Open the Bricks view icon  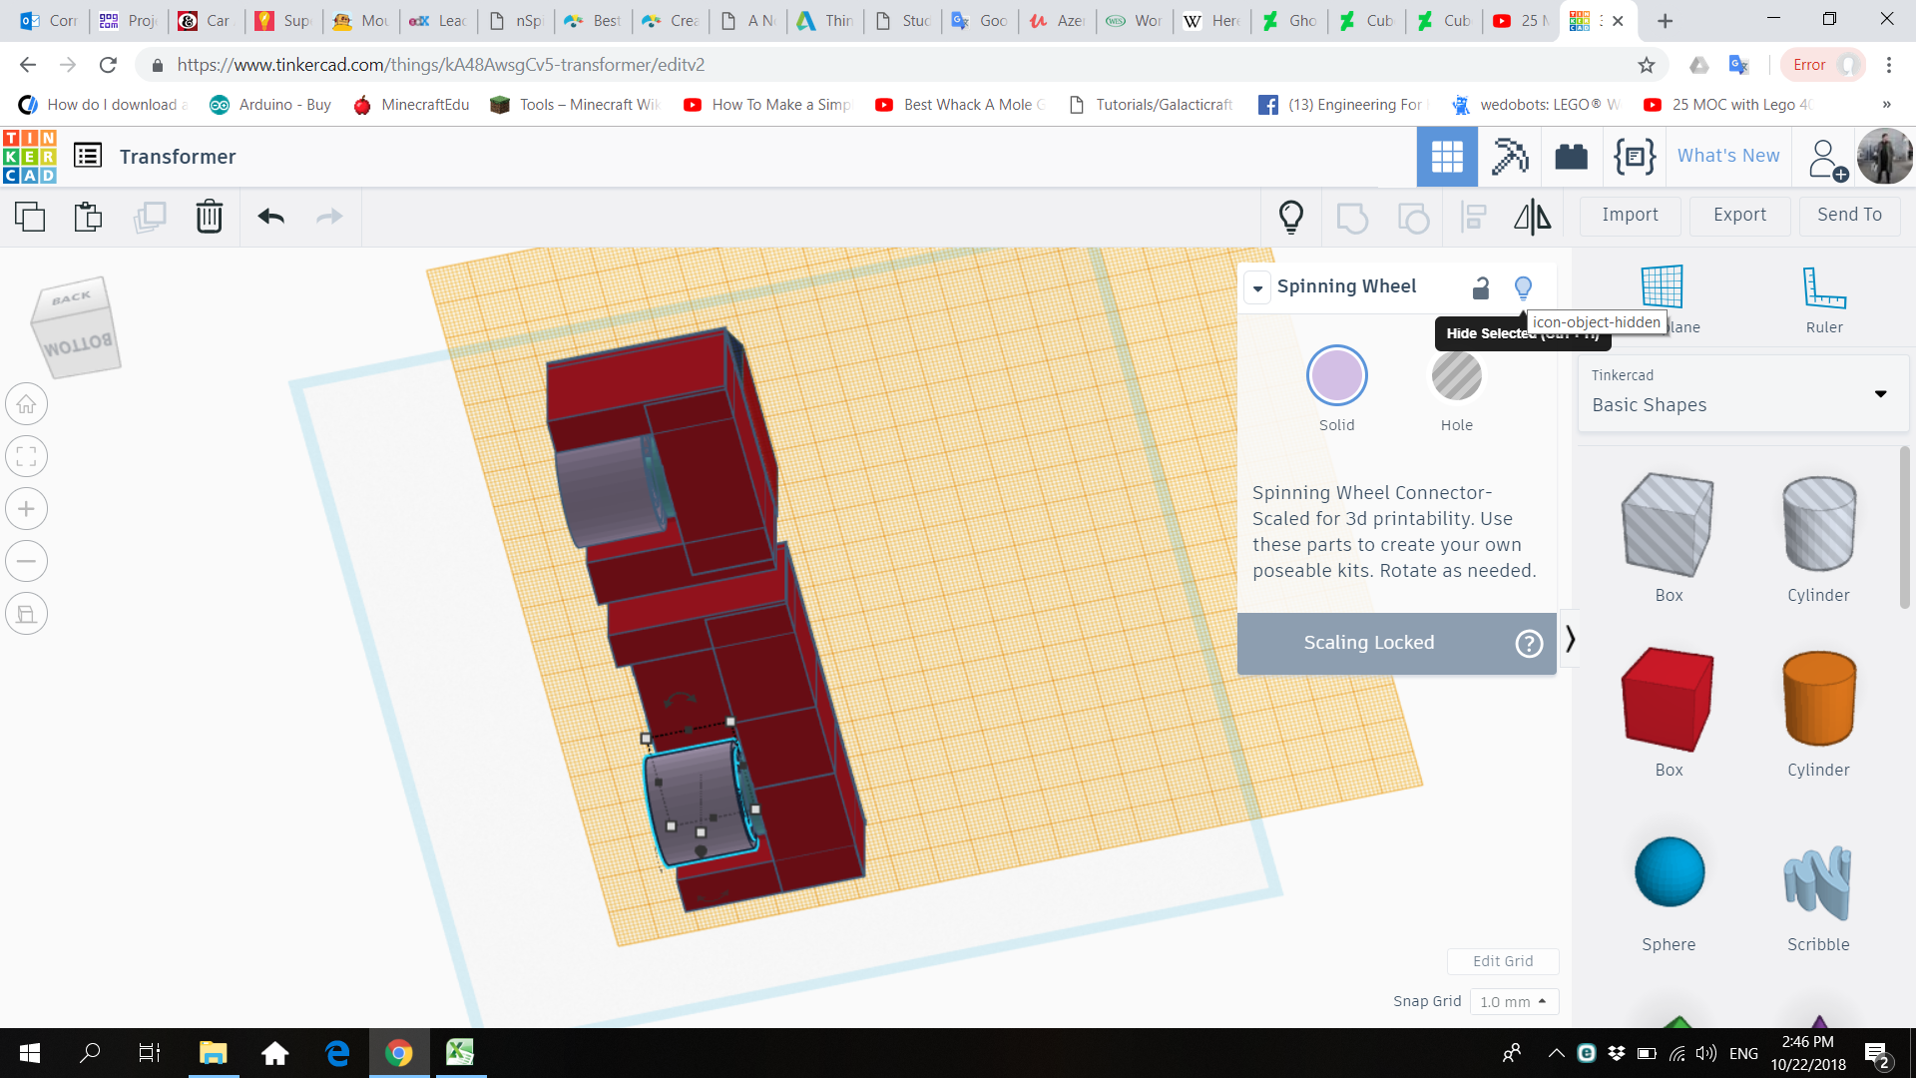pos(1571,157)
